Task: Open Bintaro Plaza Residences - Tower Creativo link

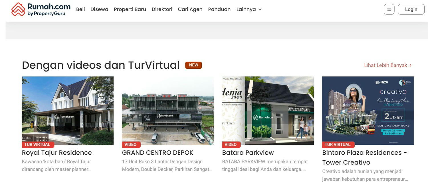Action: [365, 158]
